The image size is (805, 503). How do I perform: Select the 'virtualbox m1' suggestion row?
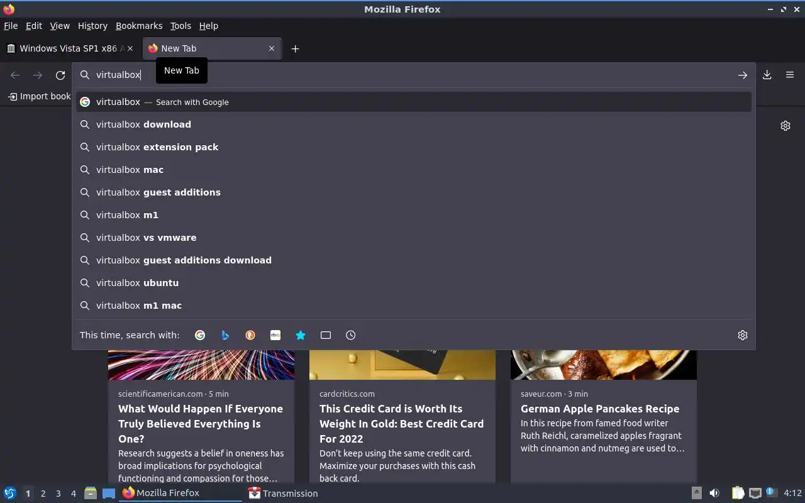coord(414,215)
